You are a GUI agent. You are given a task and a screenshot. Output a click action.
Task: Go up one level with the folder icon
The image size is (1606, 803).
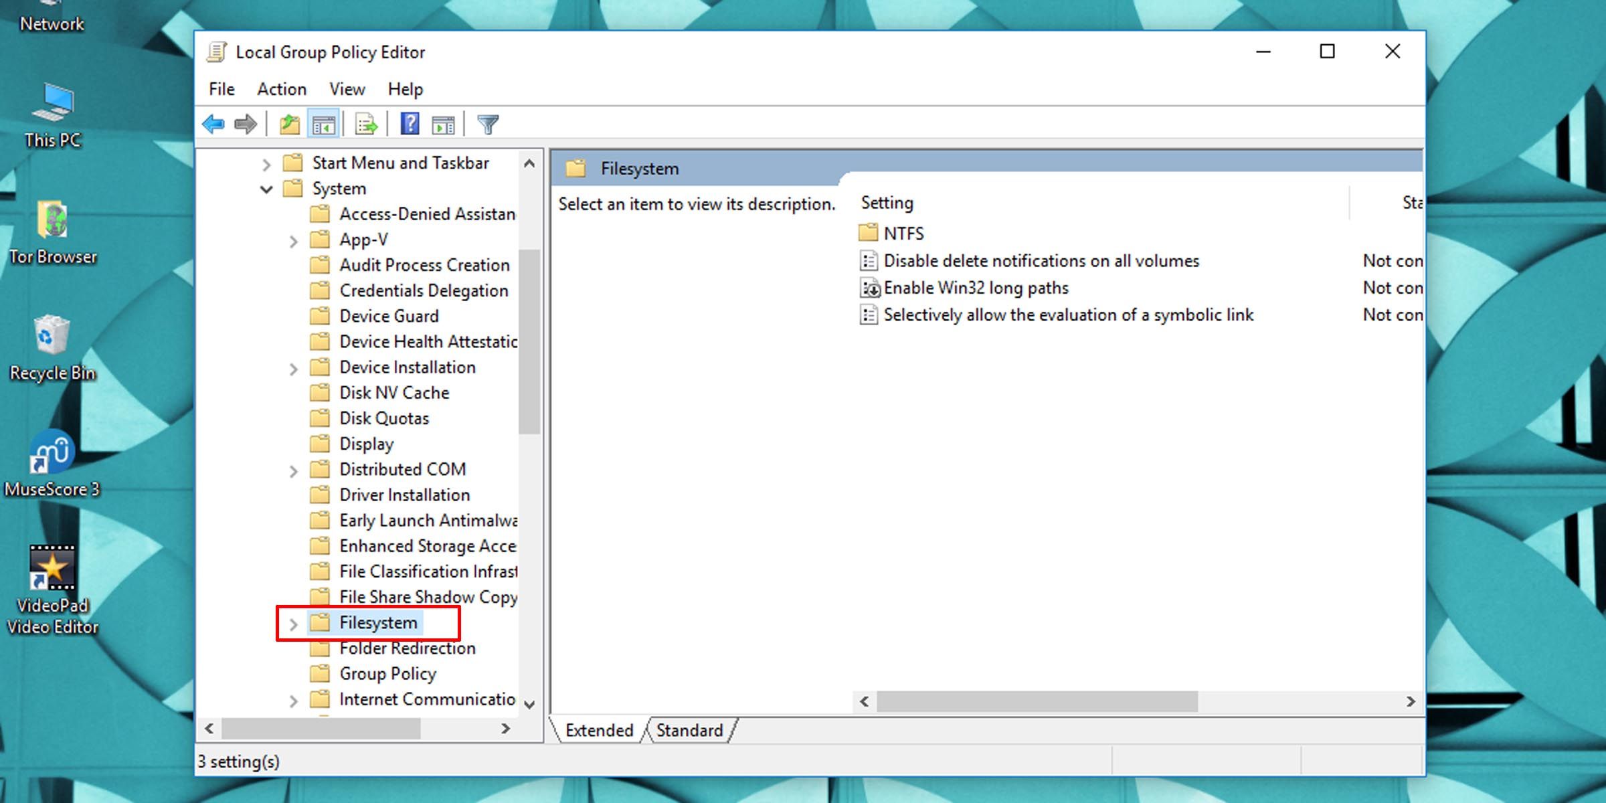pyautogui.click(x=289, y=123)
